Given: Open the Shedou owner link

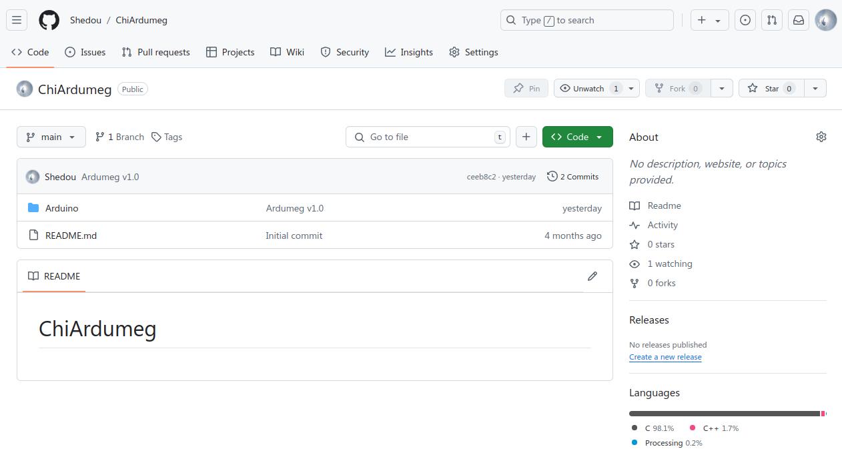Looking at the screenshot, I should 85,20.
